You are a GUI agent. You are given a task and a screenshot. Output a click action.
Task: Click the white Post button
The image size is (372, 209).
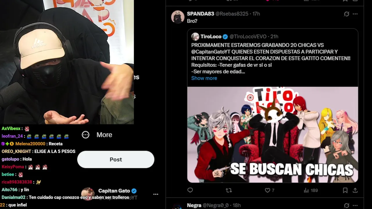(x=116, y=159)
